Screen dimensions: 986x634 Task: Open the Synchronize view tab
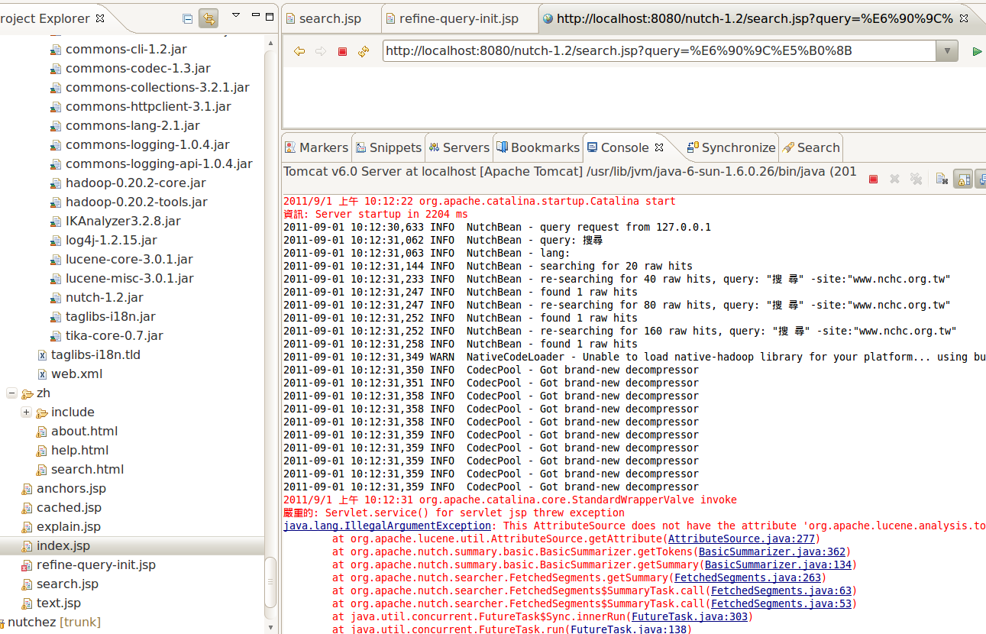(x=731, y=147)
